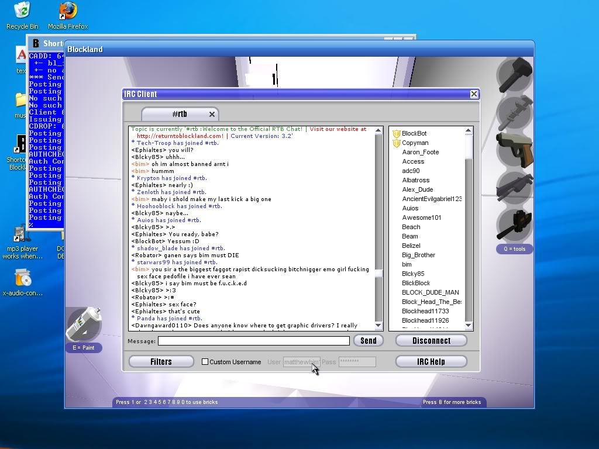
Task: Click 'Press B for more bricks' hint
Action: [x=452, y=402]
